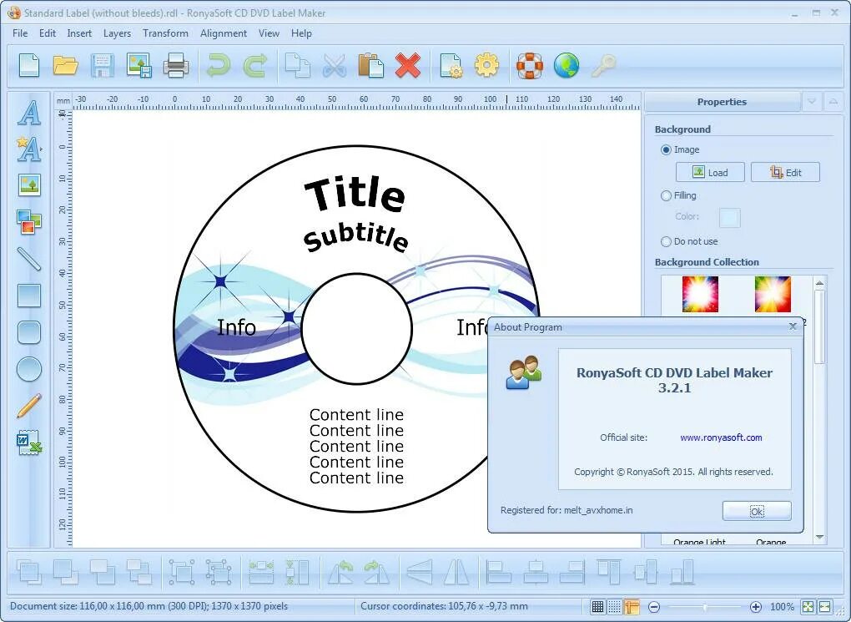Screen dimensions: 851x622
Task: Open the Insert menu
Action: coord(79,33)
